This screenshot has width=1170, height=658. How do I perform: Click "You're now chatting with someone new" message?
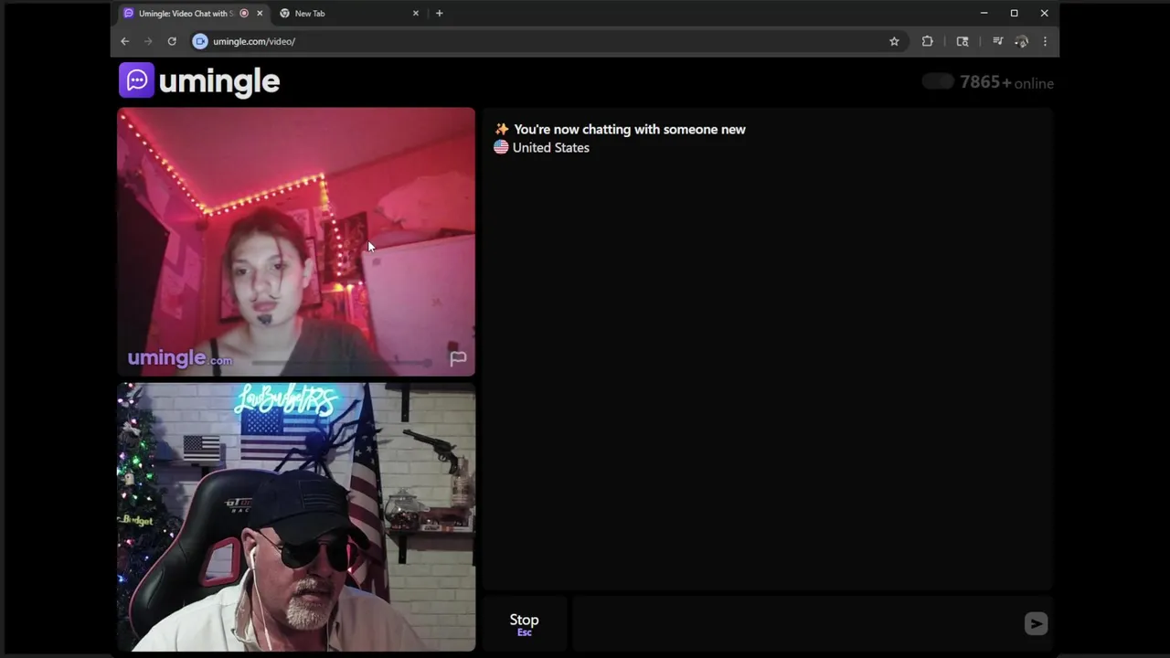(630, 130)
